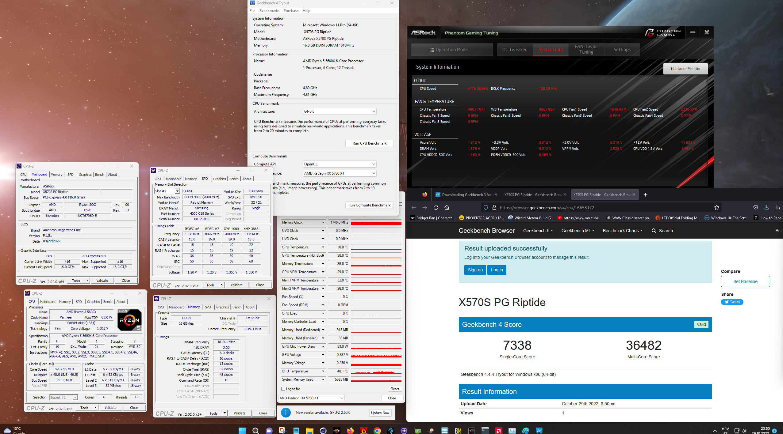Open File Explorer from the taskbar
This screenshot has height=434, width=783.
pyautogui.click(x=309, y=430)
